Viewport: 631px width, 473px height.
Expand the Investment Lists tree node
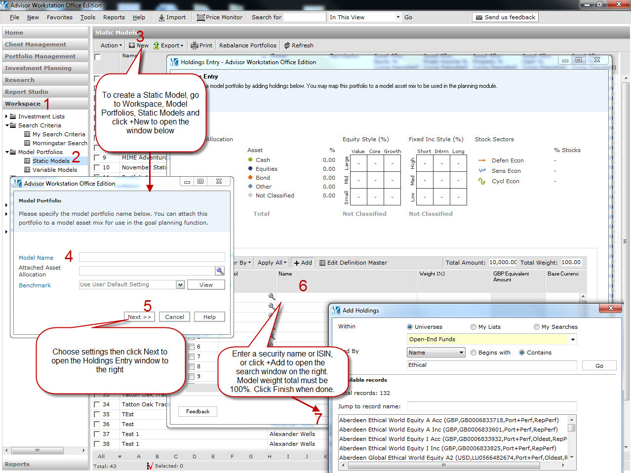[x=6, y=117]
